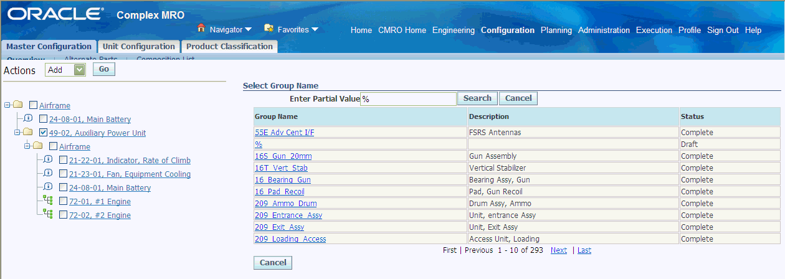The height and width of the screenshot is (279, 785).
Task: Check the top 24-08-01 Main Battery checkbox
Action: 44,119
